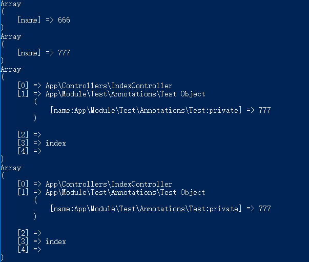Click the "[name]" key beside 666
309x262 pixels.
point(29,20)
